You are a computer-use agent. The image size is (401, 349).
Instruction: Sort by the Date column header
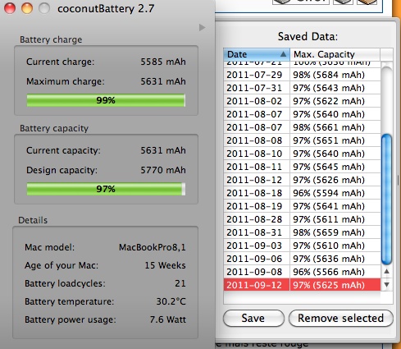click(257, 54)
